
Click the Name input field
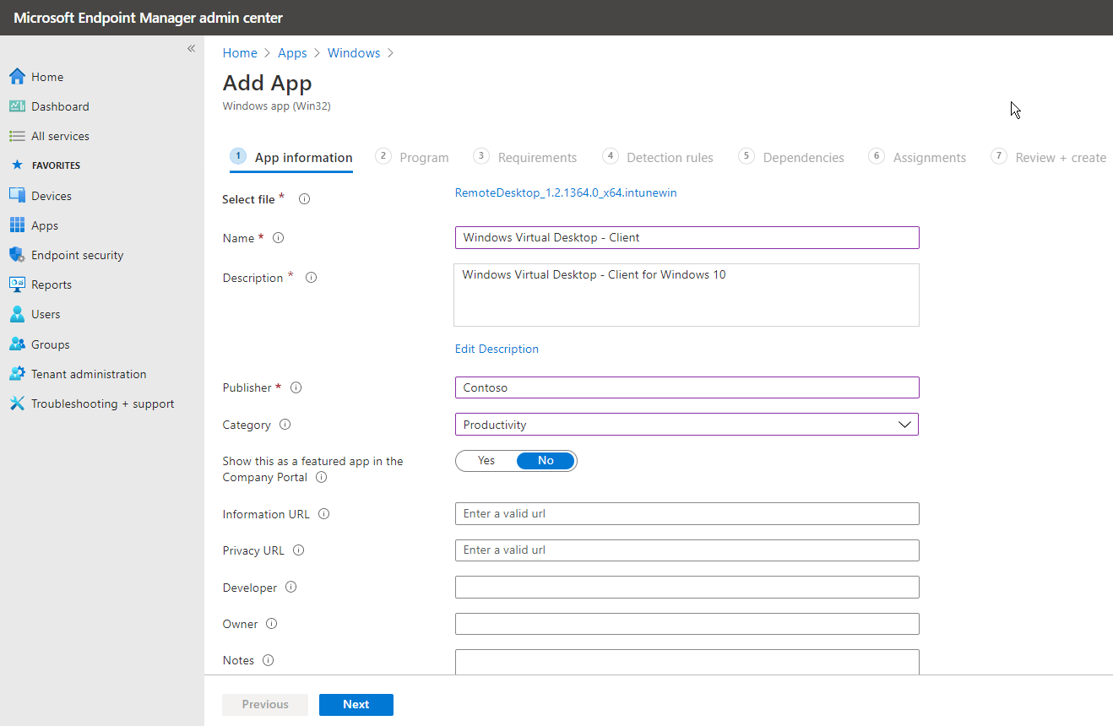click(x=687, y=237)
